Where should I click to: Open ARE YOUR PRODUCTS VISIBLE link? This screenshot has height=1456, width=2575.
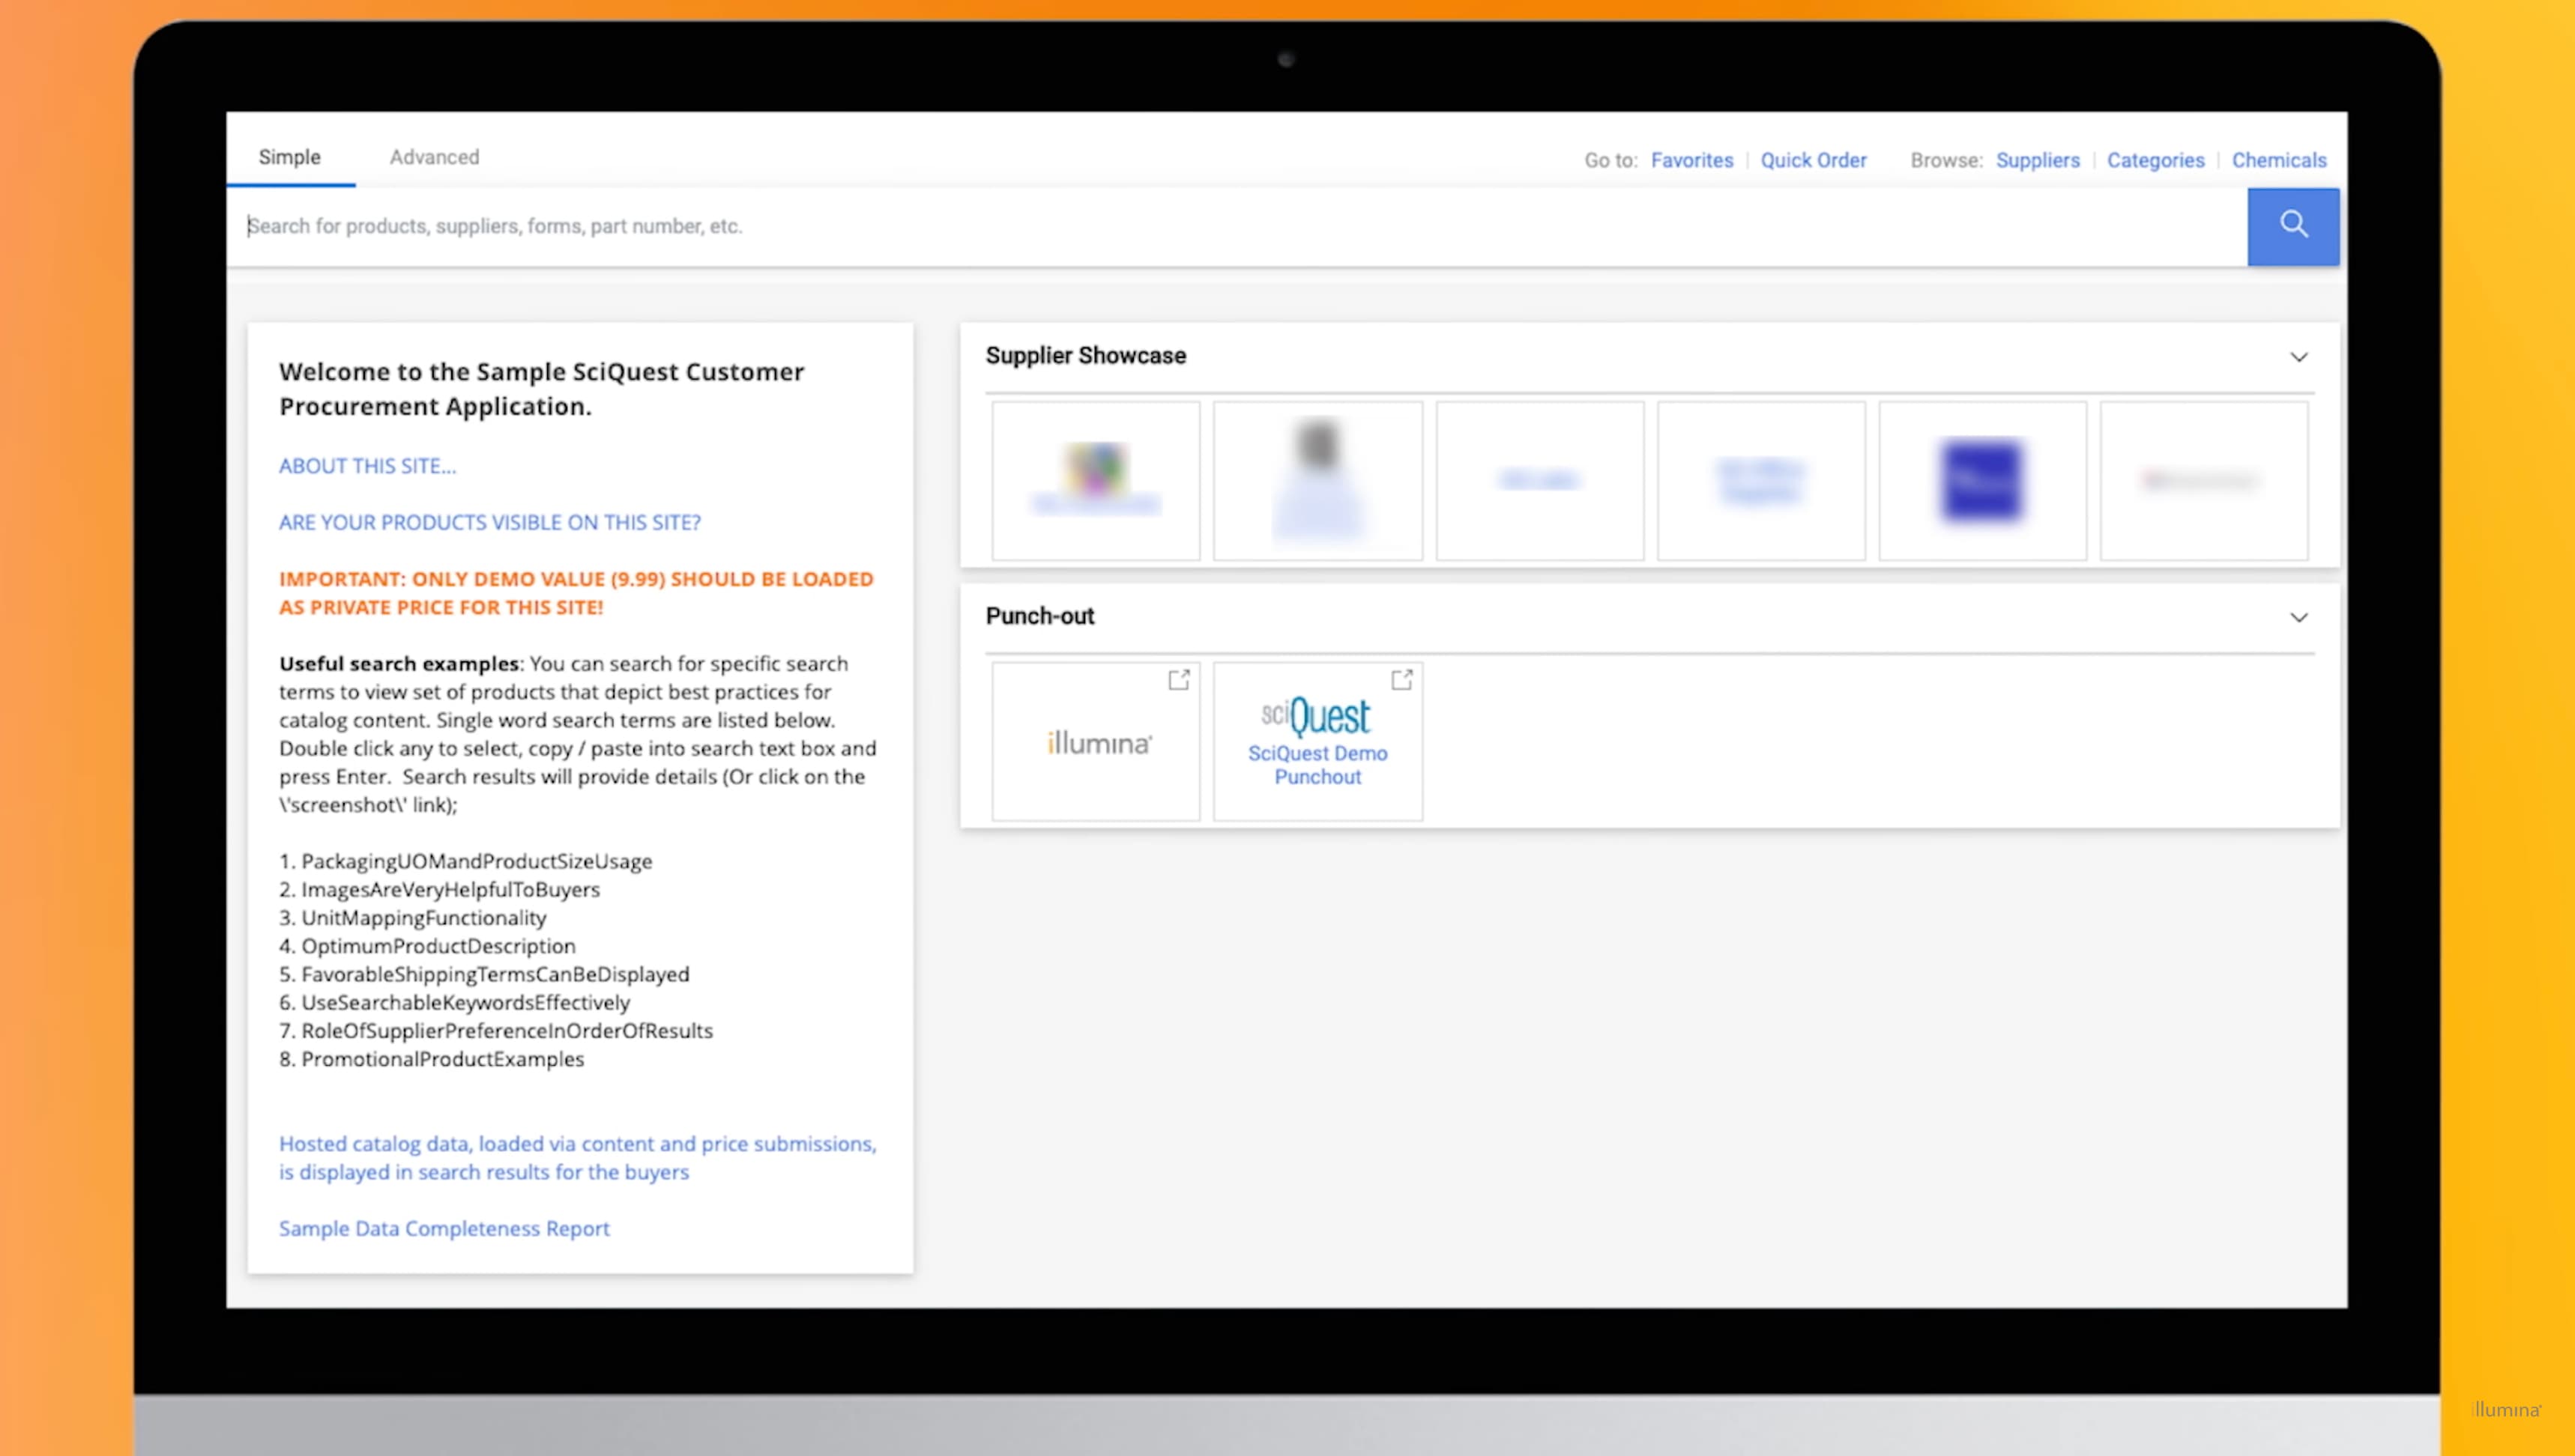coord(489,522)
